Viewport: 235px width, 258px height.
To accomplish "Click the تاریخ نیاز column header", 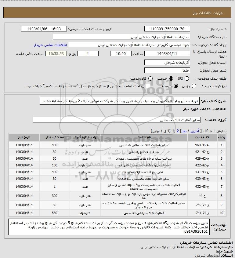I will pos(24,137).
